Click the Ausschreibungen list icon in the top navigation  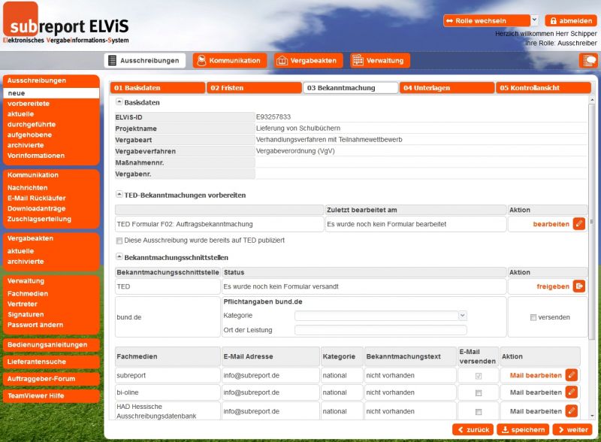tap(112, 60)
